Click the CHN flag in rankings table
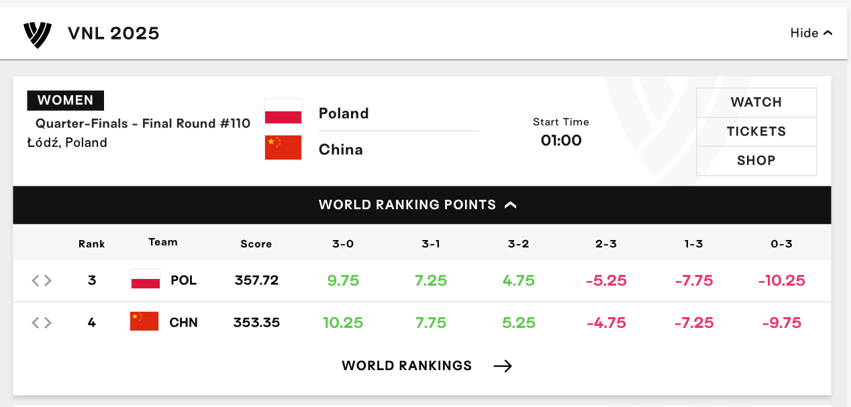Image resolution: width=851 pixels, height=407 pixels. (x=144, y=322)
